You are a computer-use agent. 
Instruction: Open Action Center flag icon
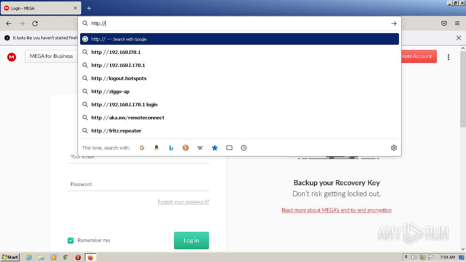point(431,257)
